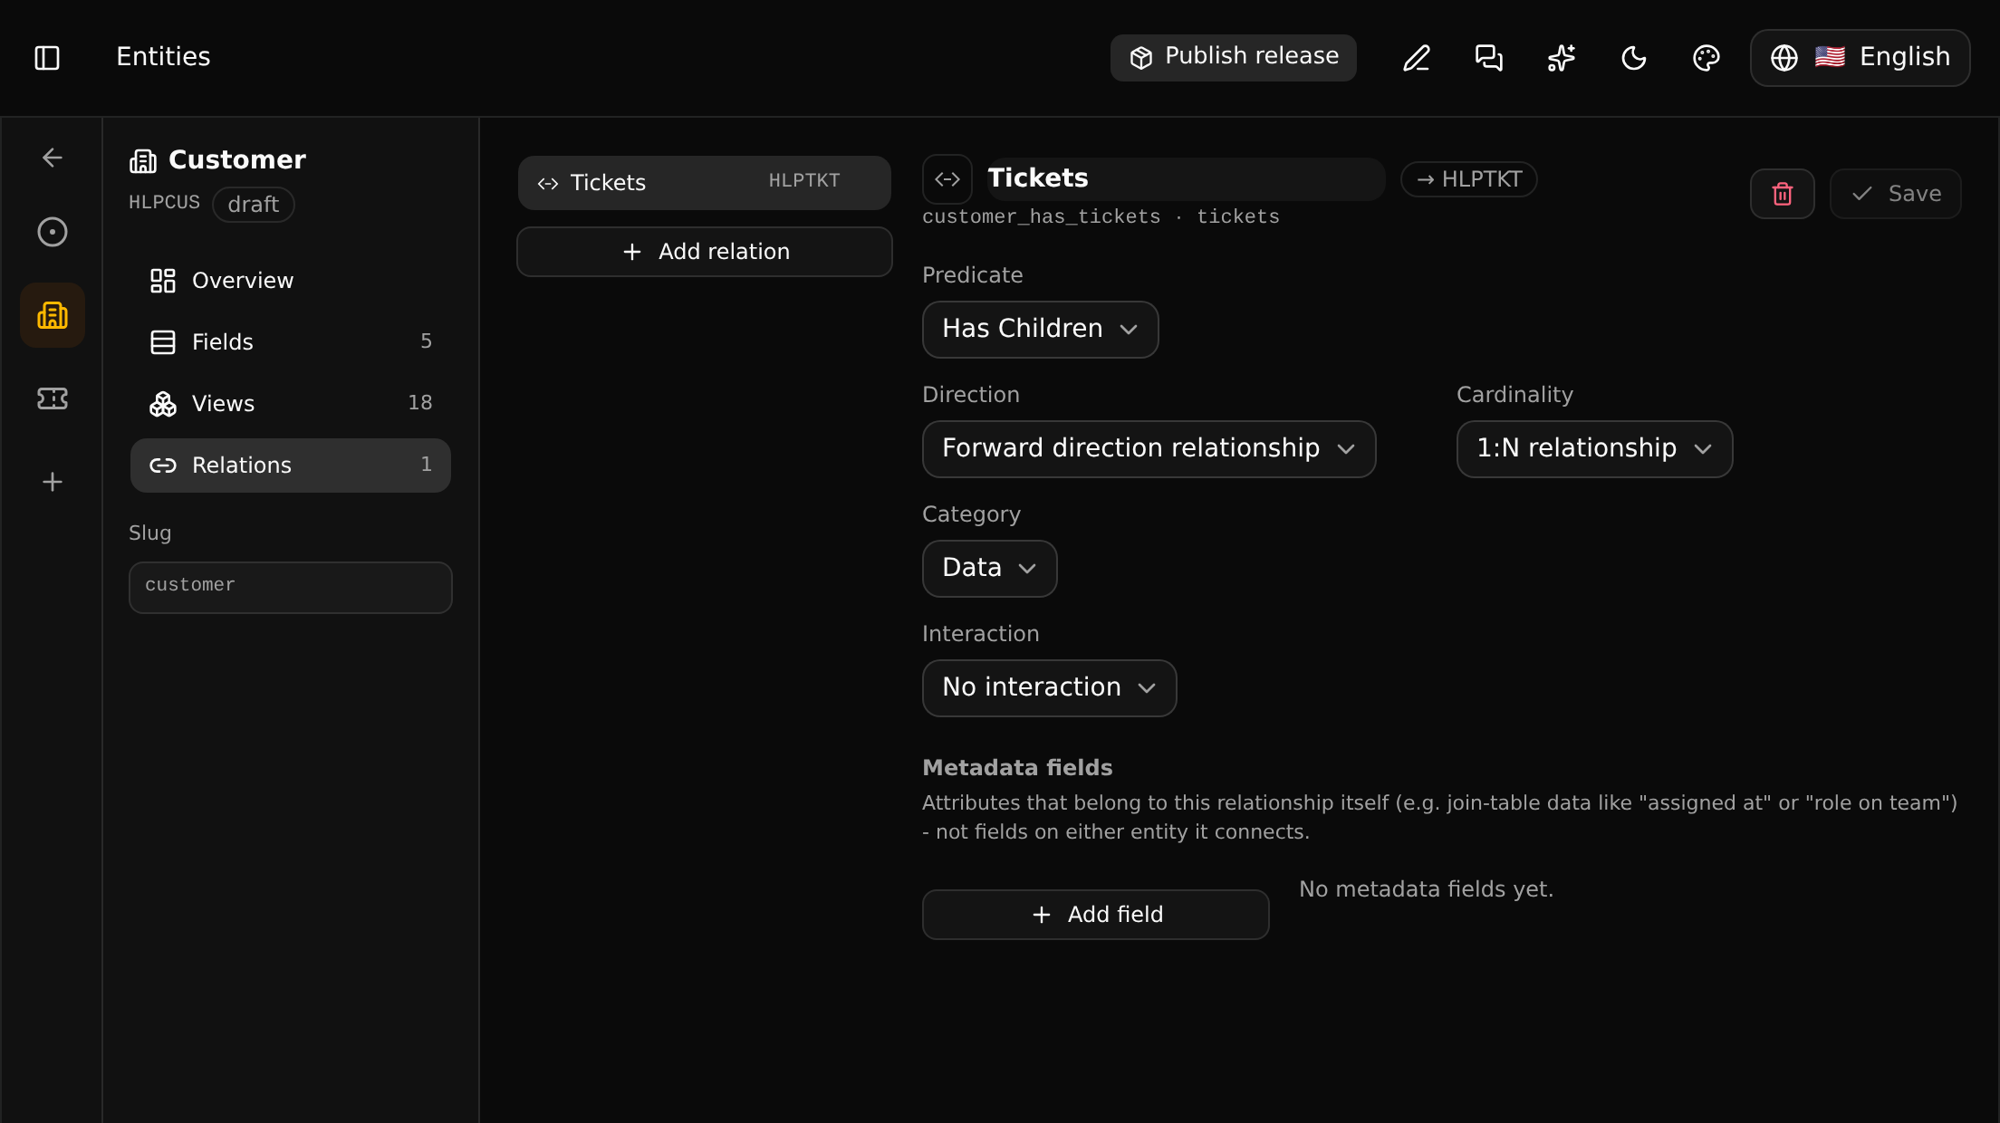Save the relation changes
This screenshot has width=2000, height=1123.
tap(1896, 194)
